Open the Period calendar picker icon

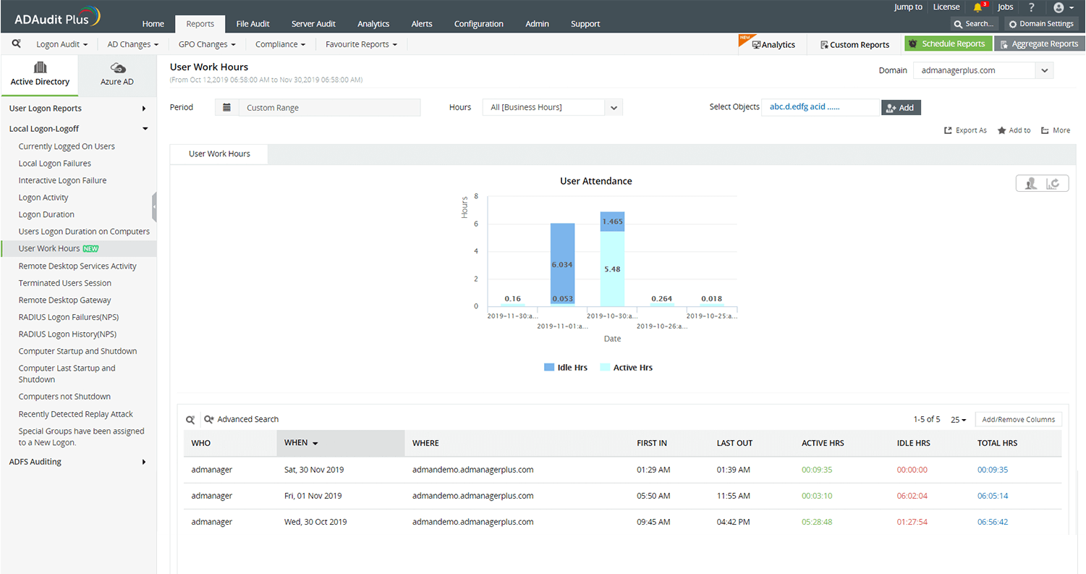coord(226,106)
